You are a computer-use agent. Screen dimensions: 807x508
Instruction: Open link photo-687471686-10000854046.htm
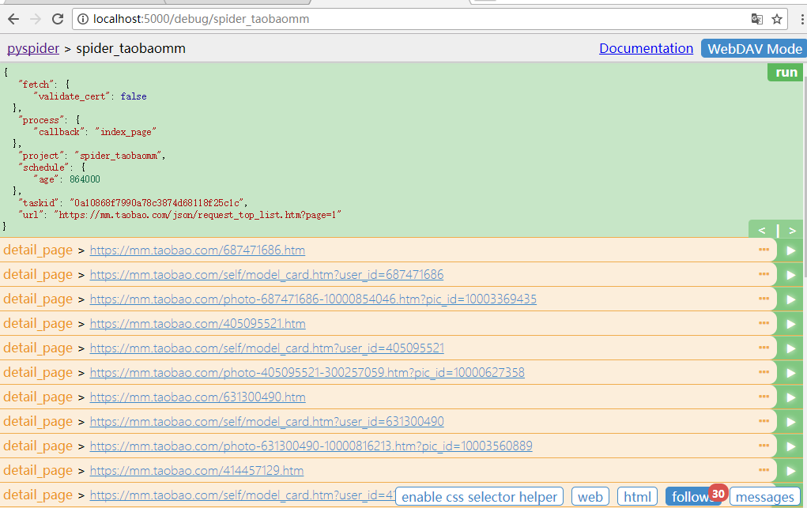(313, 299)
